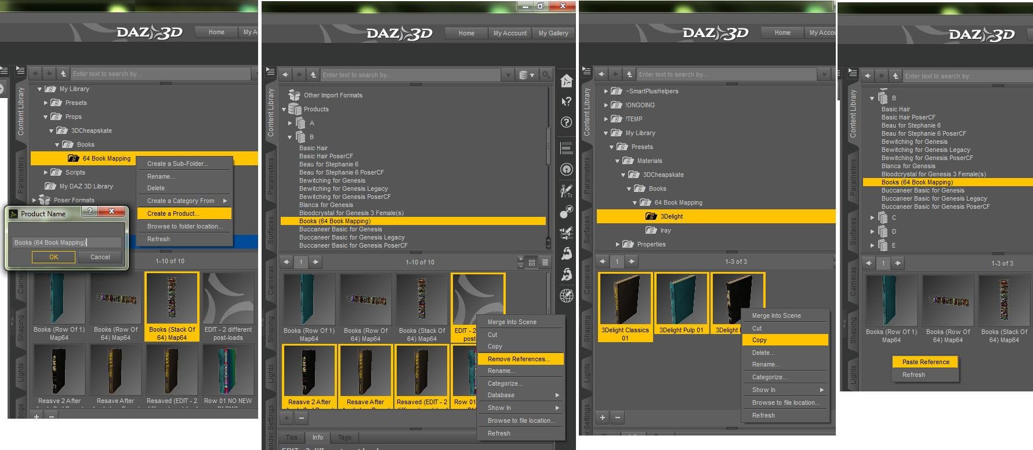Choose Remove References... in second panel's menu
1033x450 pixels.
coord(521,359)
